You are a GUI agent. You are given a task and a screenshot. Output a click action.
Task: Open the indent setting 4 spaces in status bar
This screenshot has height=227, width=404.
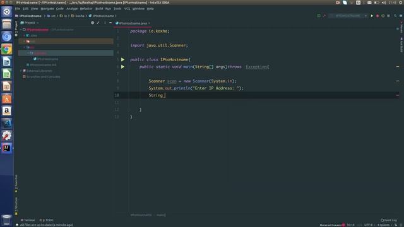pos(383,225)
